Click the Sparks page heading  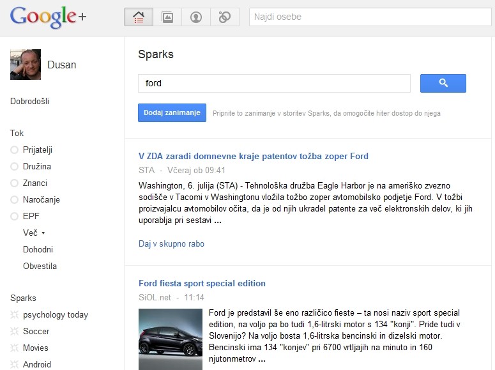[x=156, y=54]
